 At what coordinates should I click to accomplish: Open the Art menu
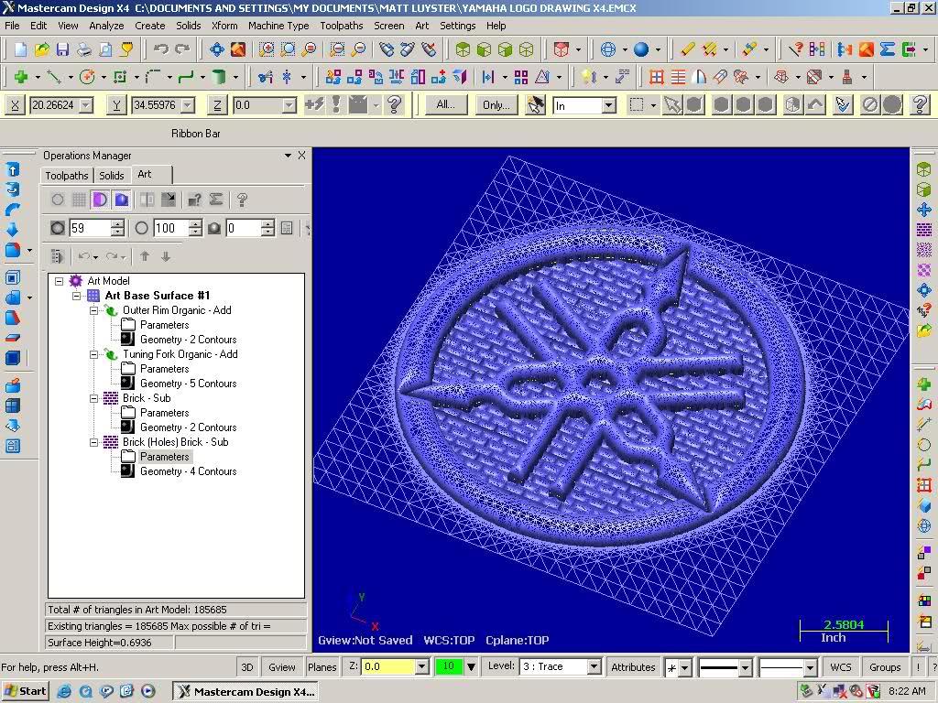421,26
